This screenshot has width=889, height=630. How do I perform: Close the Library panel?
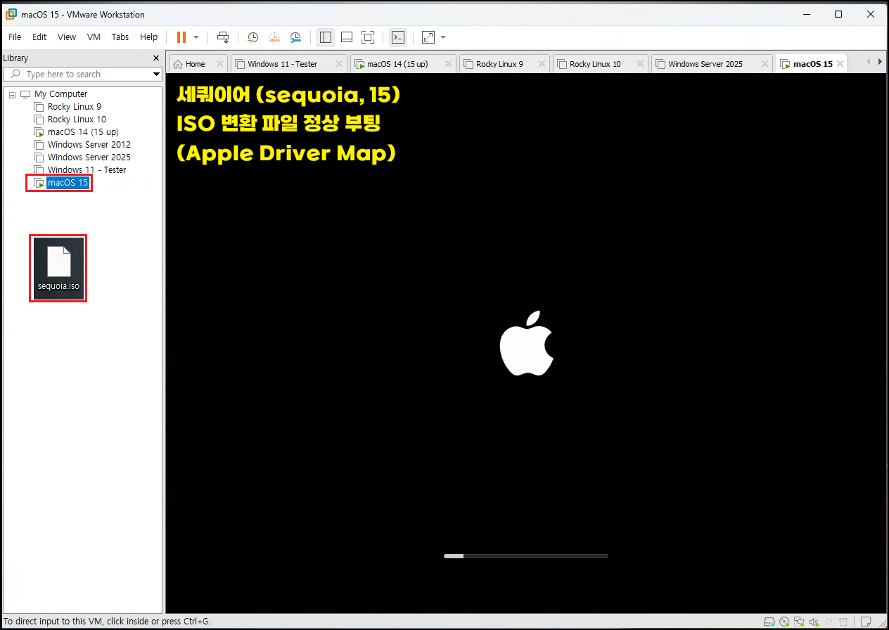(x=156, y=58)
